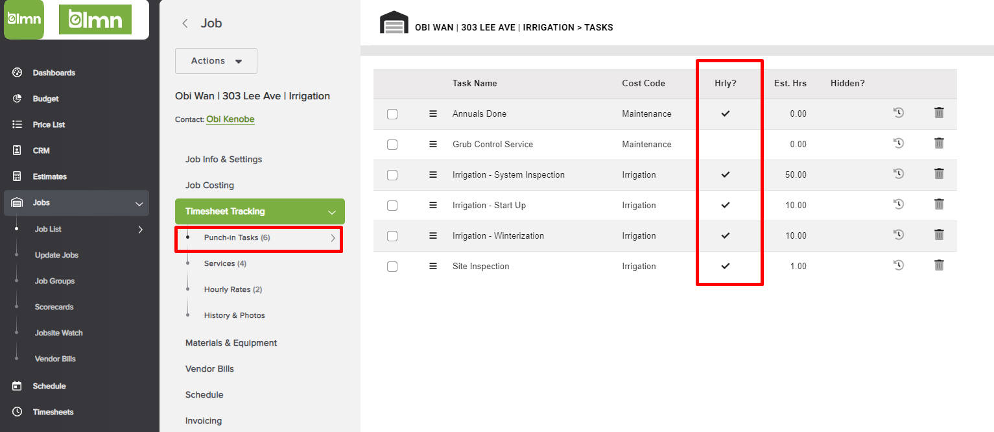994x432 pixels.
Task: Open history for Annuals Done task
Action: [x=899, y=113]
